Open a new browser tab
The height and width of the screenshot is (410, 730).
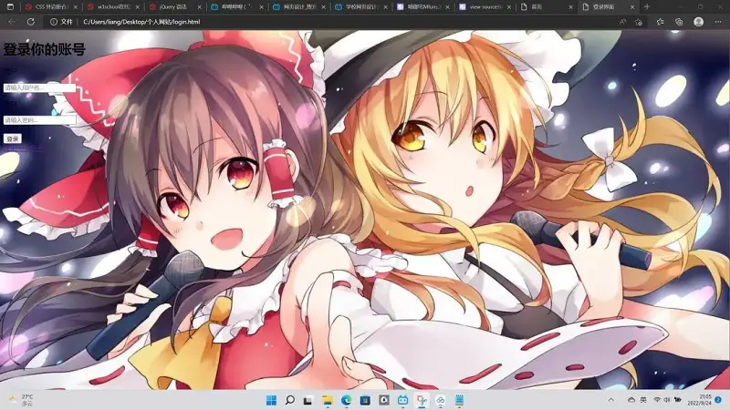click(x=647, y=7)
